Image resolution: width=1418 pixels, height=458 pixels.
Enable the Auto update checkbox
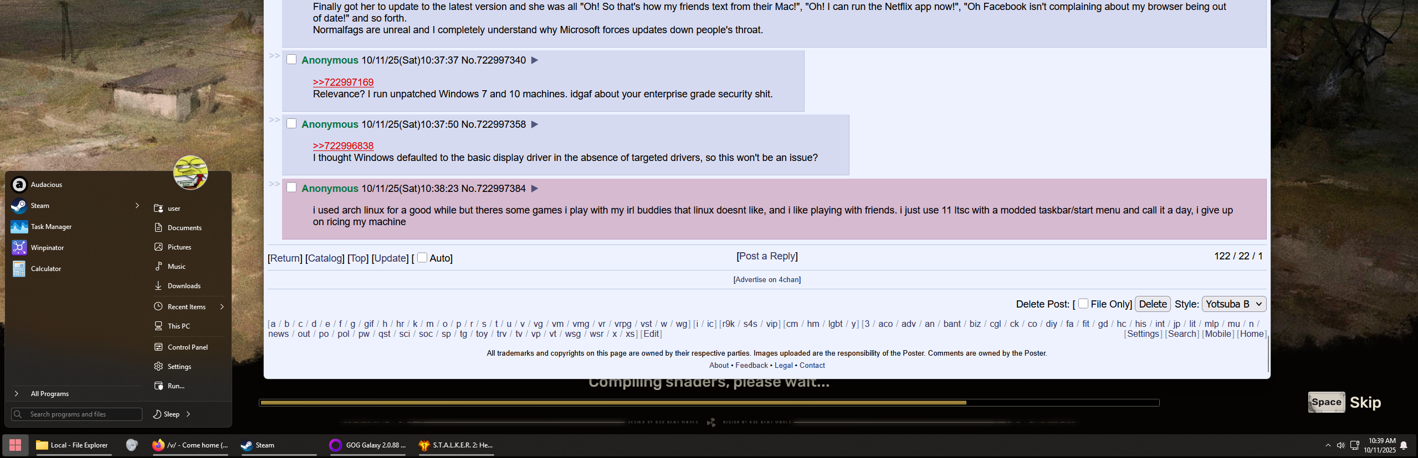(x=422, y=257)
